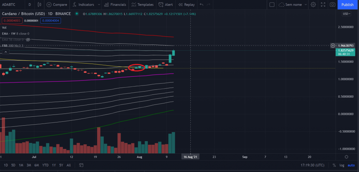The height and width of the screenshot is (172, 359).
Task: Click the Publish button
Action: [347, 5]
